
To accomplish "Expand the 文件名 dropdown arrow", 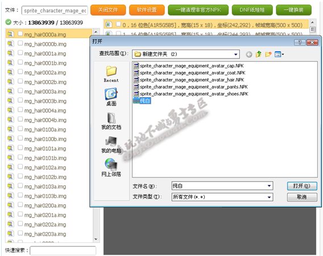I will (x=269, y=186).
